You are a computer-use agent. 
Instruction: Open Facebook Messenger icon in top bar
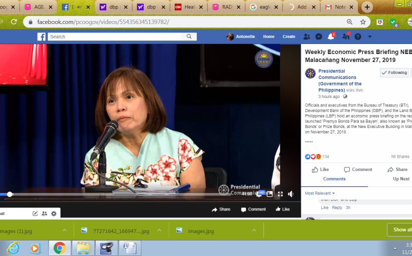318,36
